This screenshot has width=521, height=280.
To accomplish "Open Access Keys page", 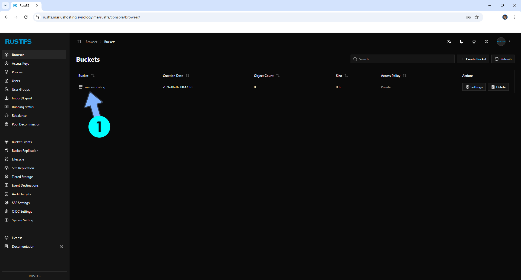I will pos(34,63).
